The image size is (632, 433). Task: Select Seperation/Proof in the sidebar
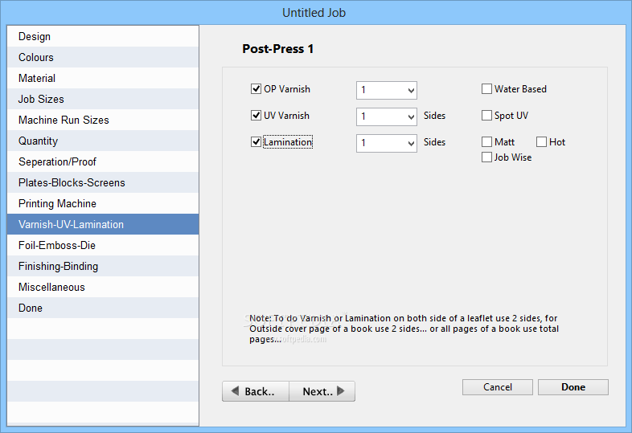pyautogui.click(x=103, y=162)
